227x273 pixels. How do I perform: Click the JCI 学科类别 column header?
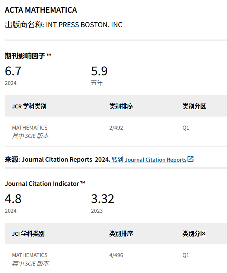28,234
